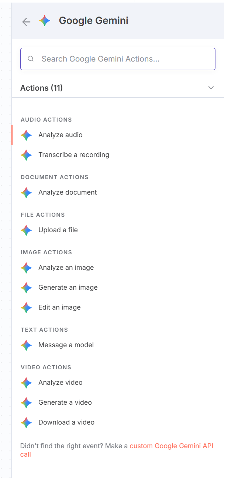Choose the Generate a video action
This screenshot has width=228, height=478.
(x=65, y=402)
